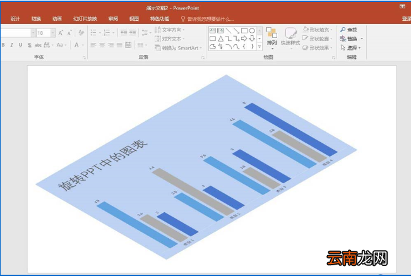Open 快速样式 (Quick Styles) gallery
The width and height of the screenshot is (411, 276).
tap(290, 39)
